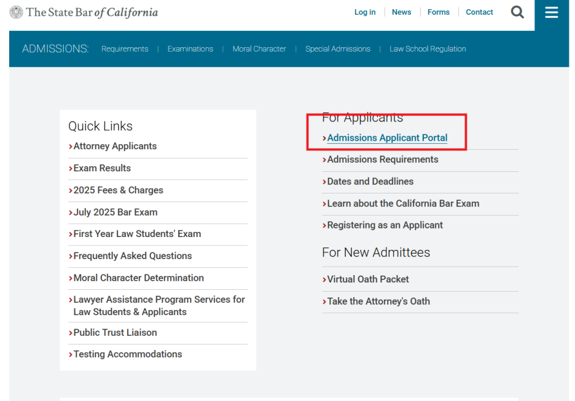Open the Virtual Oath Packet link
Screen dimensions: 575x401
[368, 279]
